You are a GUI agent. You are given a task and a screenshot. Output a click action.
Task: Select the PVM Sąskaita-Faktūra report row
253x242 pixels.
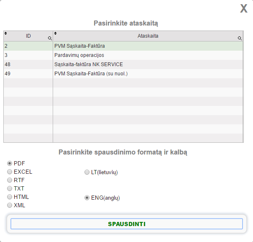pos(79,46)
